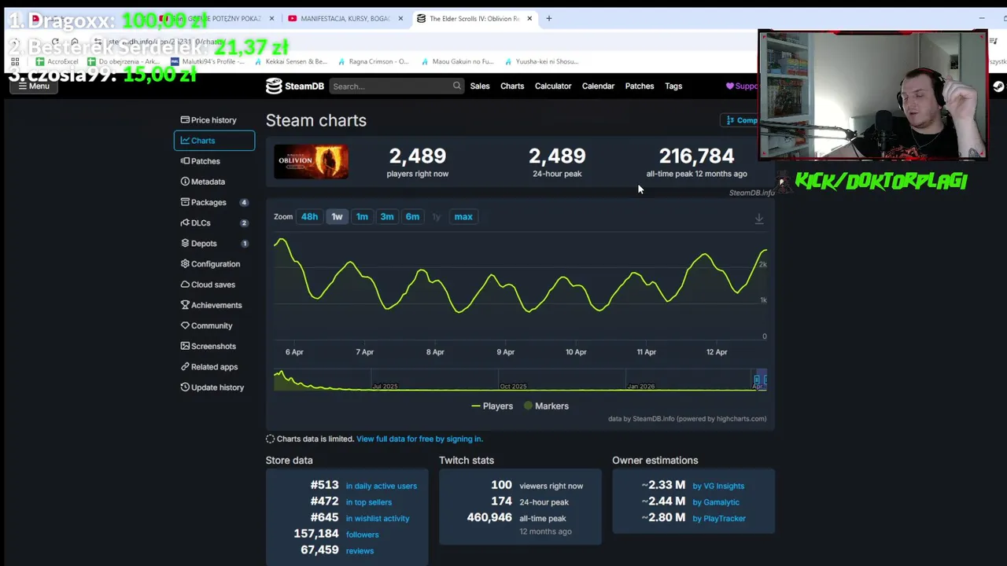
Task: Open 'by PlayTracker' estimate link
Action: click(719, 518)
